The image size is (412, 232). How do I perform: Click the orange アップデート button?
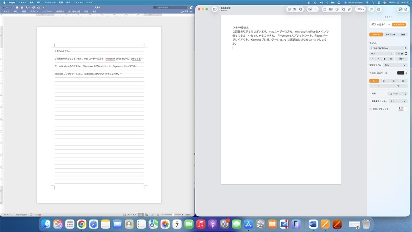point(399,25)
